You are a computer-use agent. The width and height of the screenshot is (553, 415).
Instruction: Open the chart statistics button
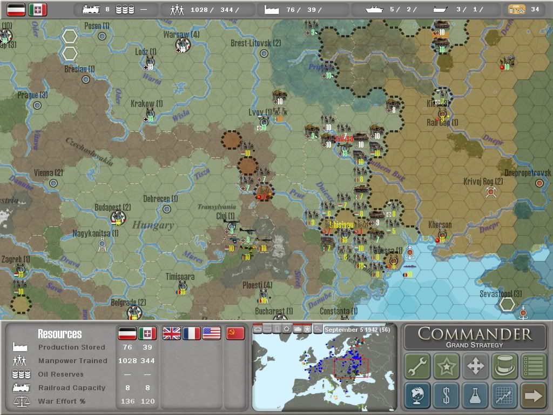(504, 395)
